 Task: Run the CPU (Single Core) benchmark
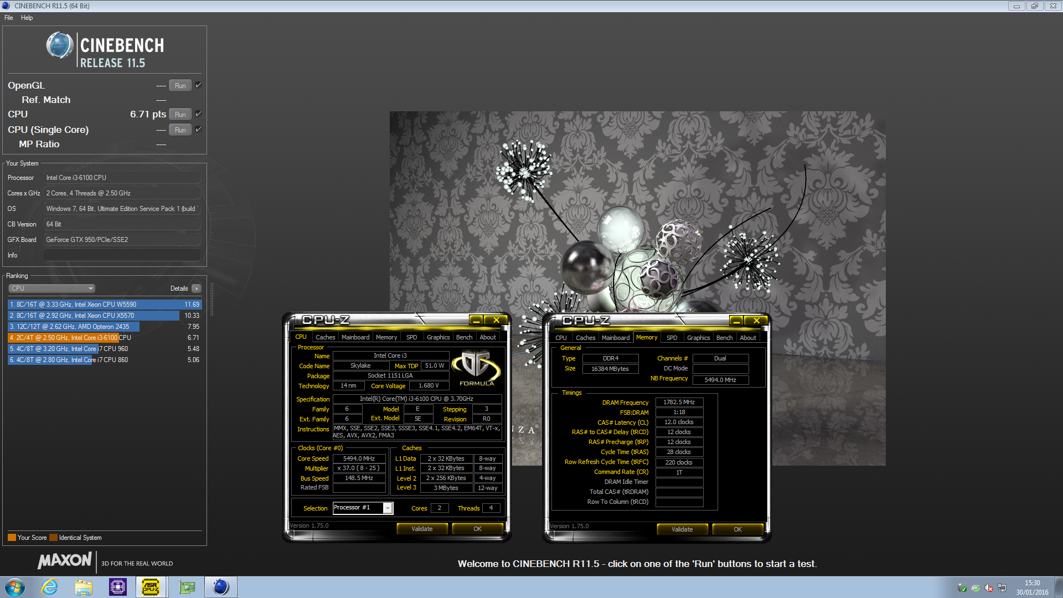pyautogui.click(x=180, y=130)
